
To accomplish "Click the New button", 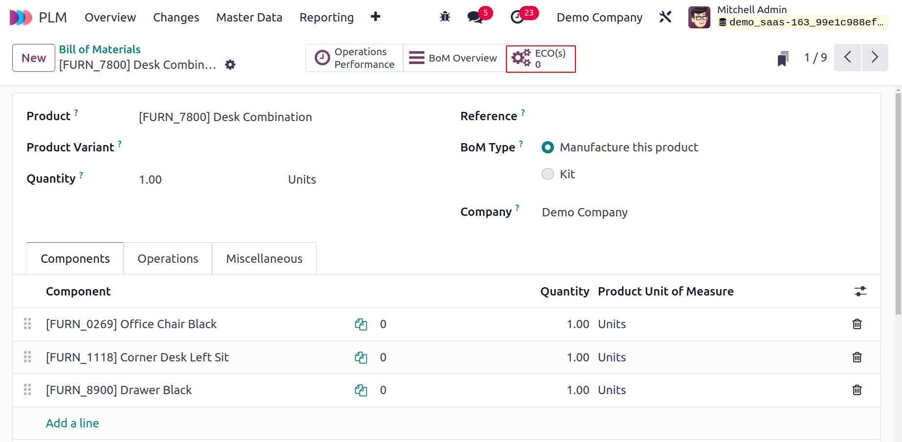I will point(34,58).
